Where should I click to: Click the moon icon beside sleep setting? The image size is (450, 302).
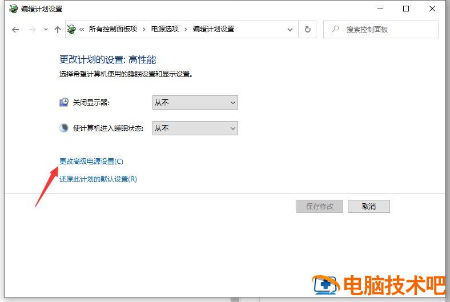click(x=64, y=128)
